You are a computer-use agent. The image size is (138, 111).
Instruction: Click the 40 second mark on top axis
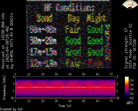click(x=70, y=74)
